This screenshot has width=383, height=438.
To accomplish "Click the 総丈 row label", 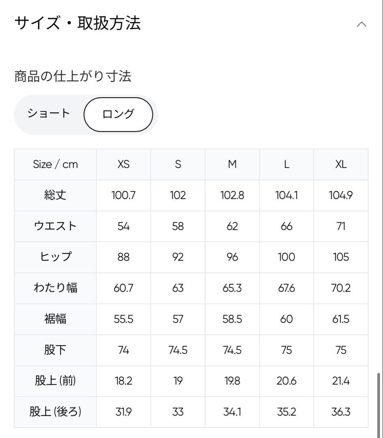I will click(x=55, y=195).
